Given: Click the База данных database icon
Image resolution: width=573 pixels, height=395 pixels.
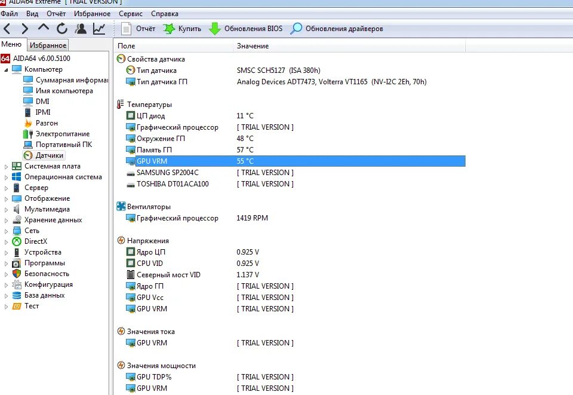Looking at the screenshot, I should [17, 295].
